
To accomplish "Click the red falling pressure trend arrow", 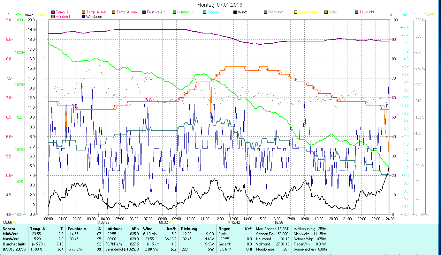I will click(125, 249).
